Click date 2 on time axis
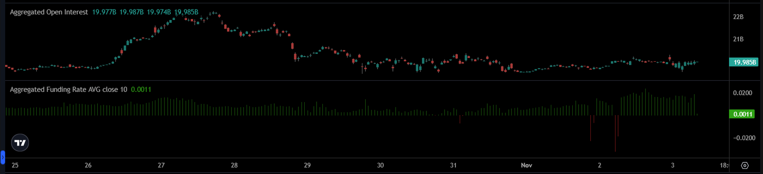 click(x=599, y=165)
